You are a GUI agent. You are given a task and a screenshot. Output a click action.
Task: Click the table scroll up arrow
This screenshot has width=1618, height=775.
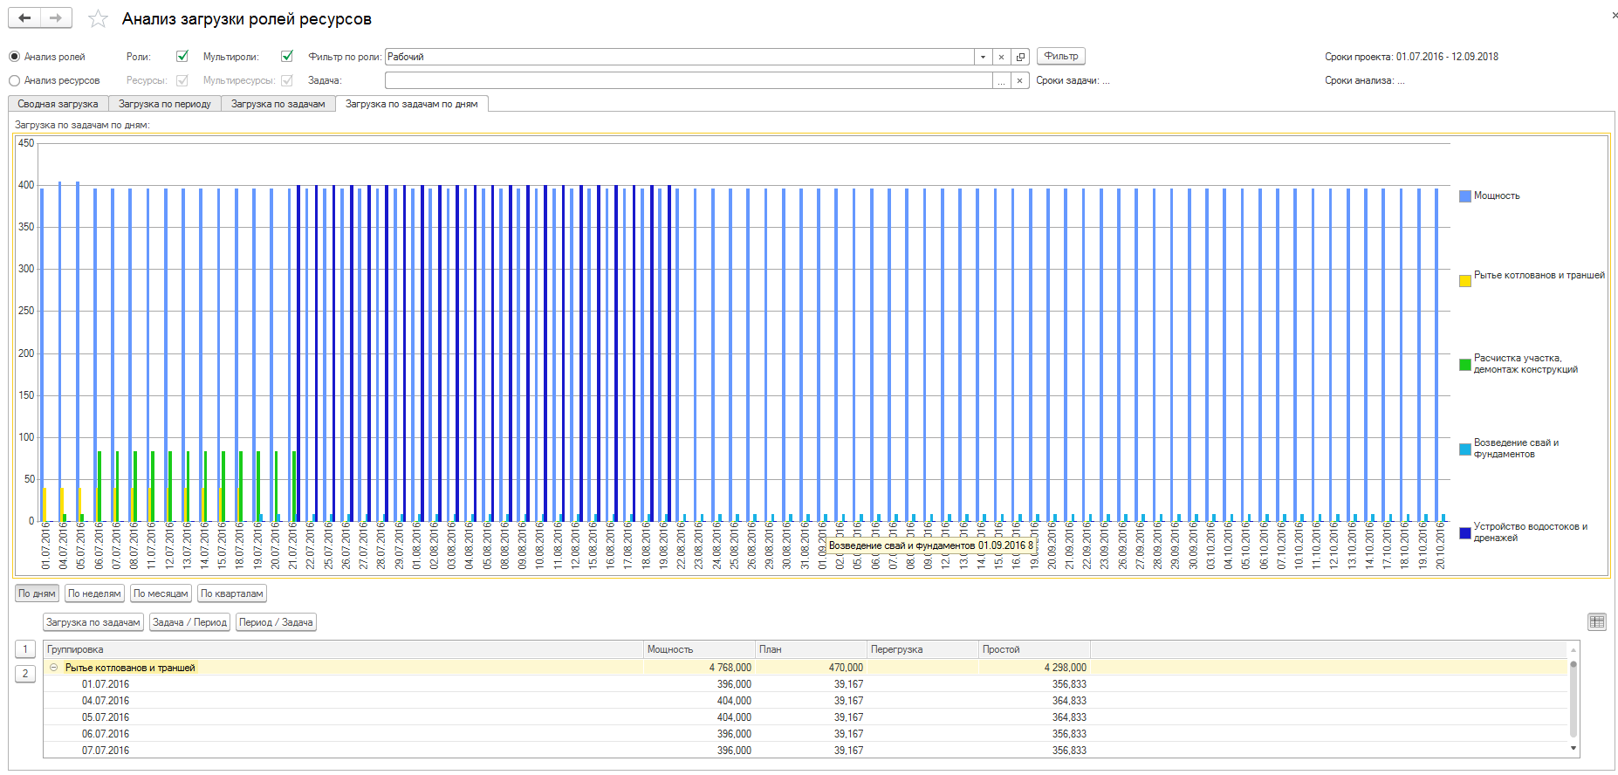1573,650
